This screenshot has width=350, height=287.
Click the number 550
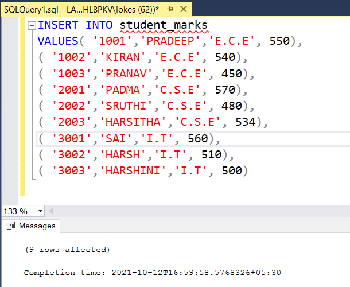coord(279,41)
